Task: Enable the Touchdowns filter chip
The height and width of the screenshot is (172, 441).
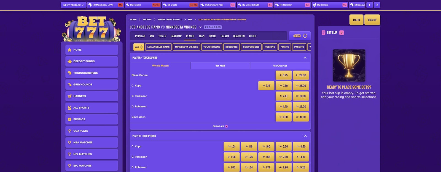Action: (212, 47)
